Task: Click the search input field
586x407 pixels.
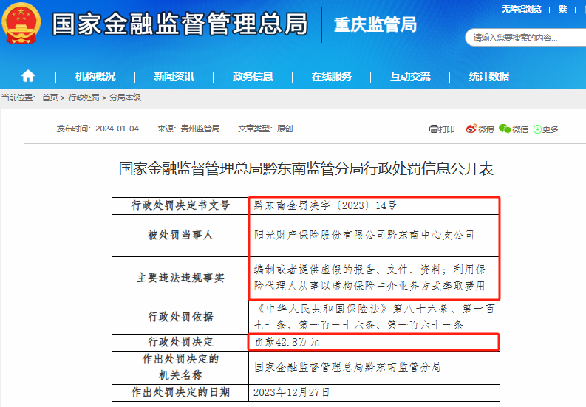Action: pos(525,38)
